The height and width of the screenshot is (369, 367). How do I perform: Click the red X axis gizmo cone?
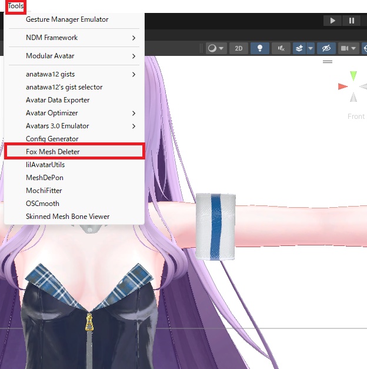(x=342, y=87)
